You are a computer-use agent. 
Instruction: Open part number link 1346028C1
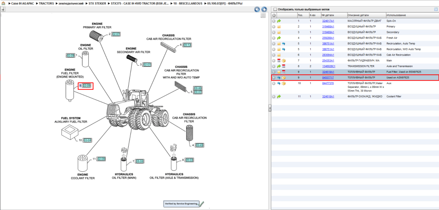[x=329, y=66]
